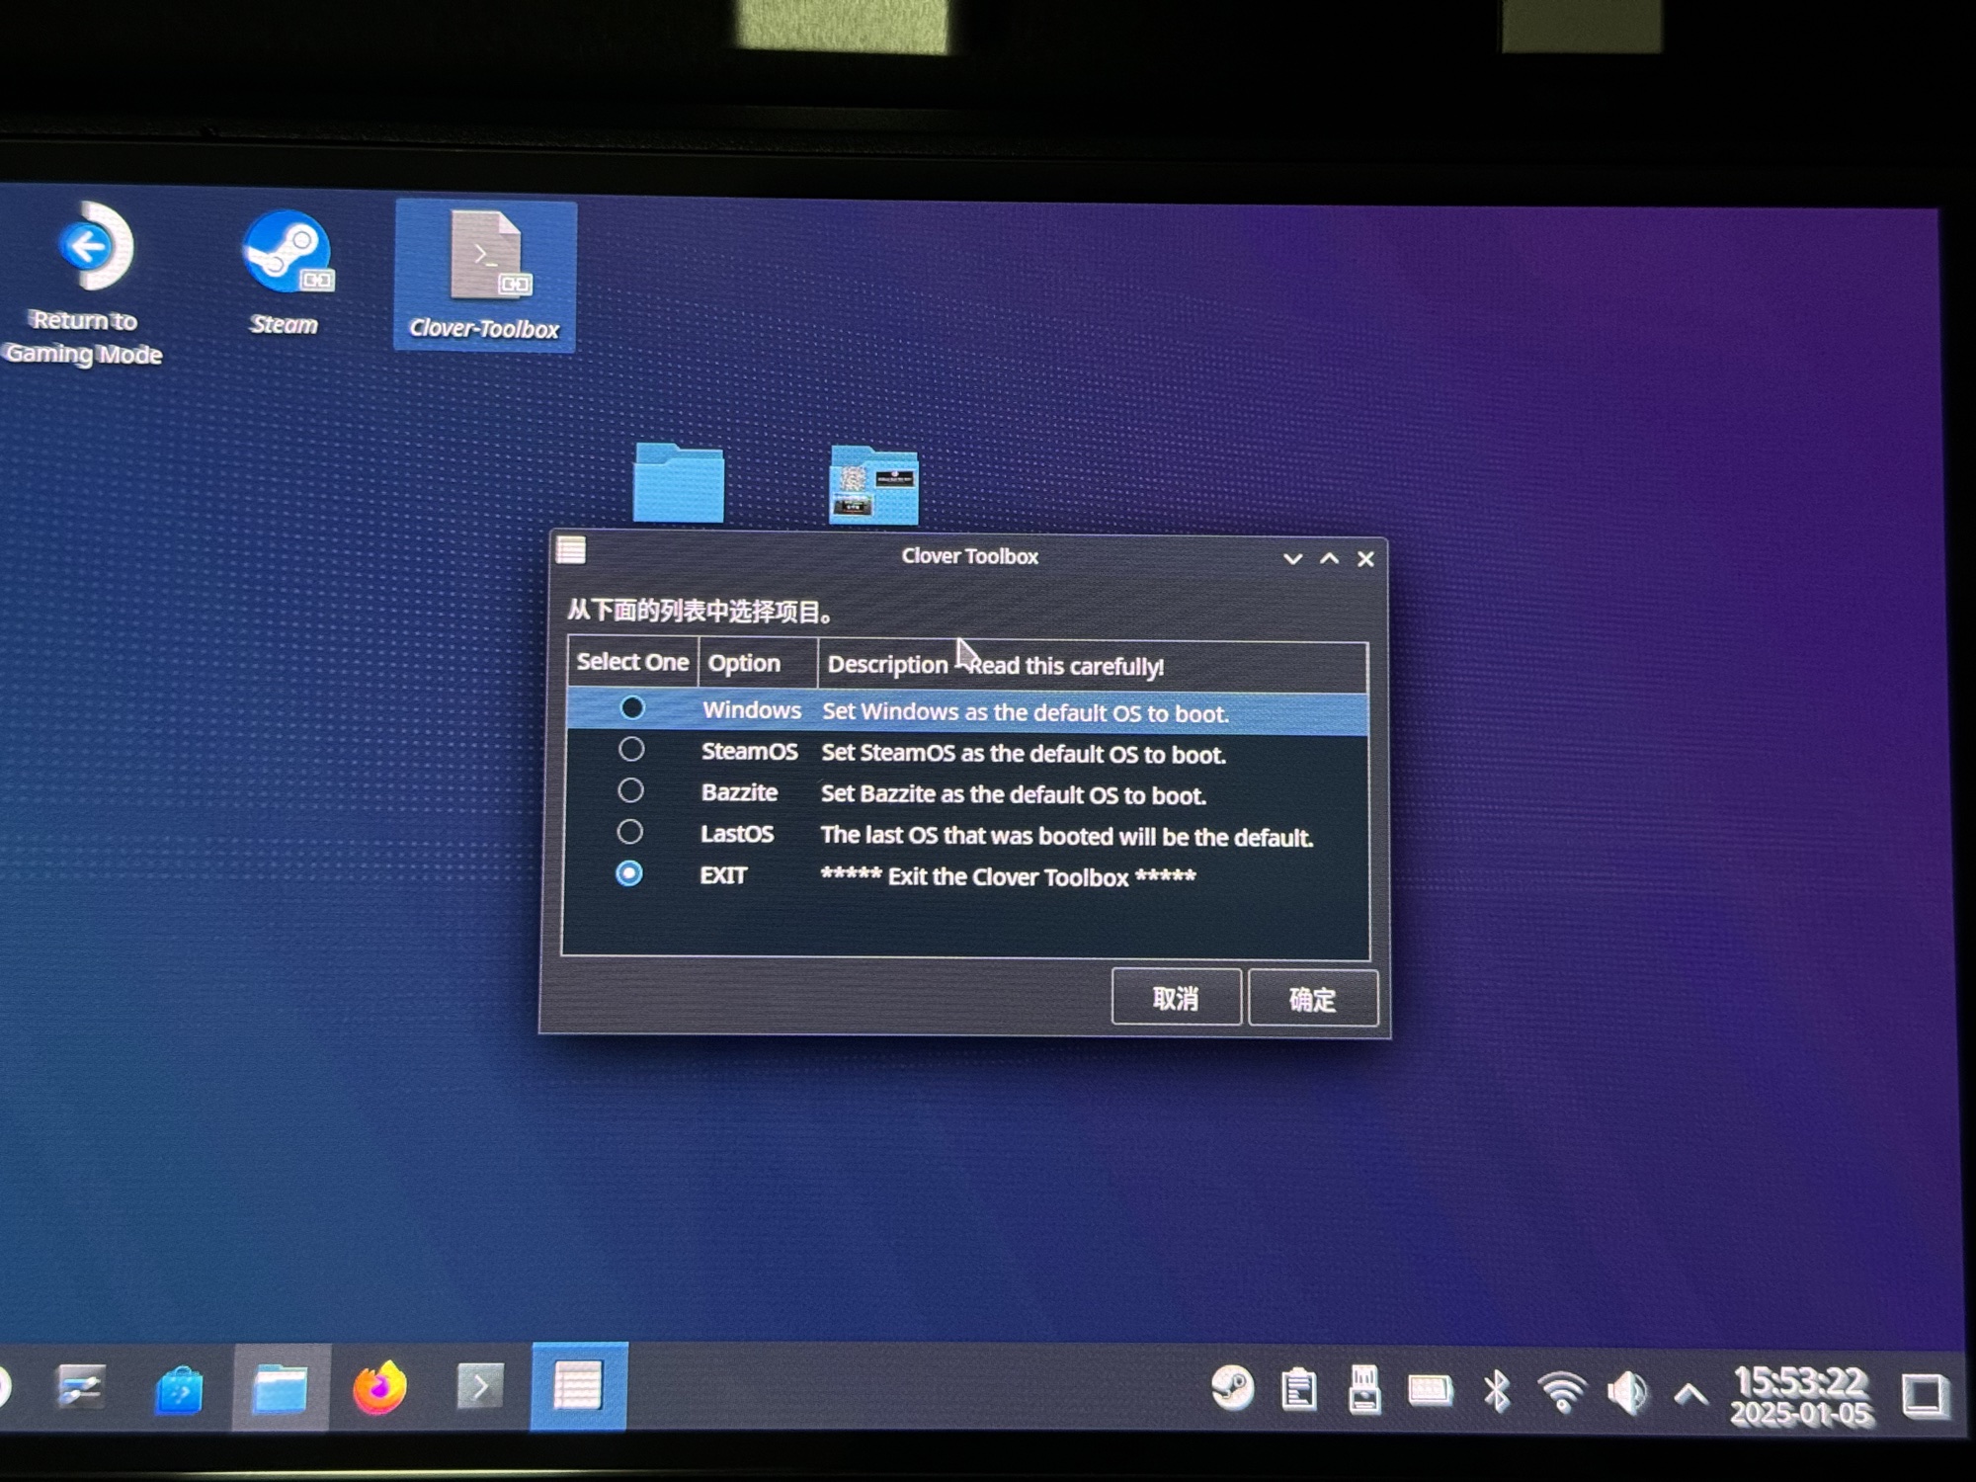This screenshot has height=1482, width=1976.
Task: Select the LastOS radio button
Action: (629, 832)
